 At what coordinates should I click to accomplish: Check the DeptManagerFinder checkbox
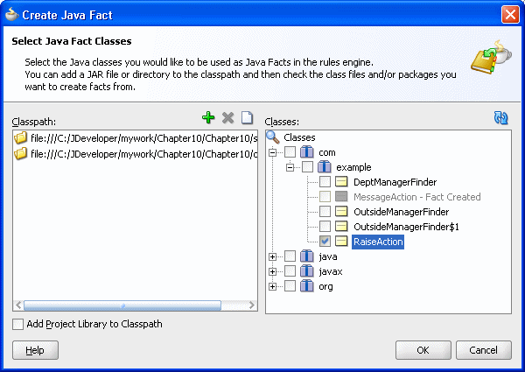(325, 182)
